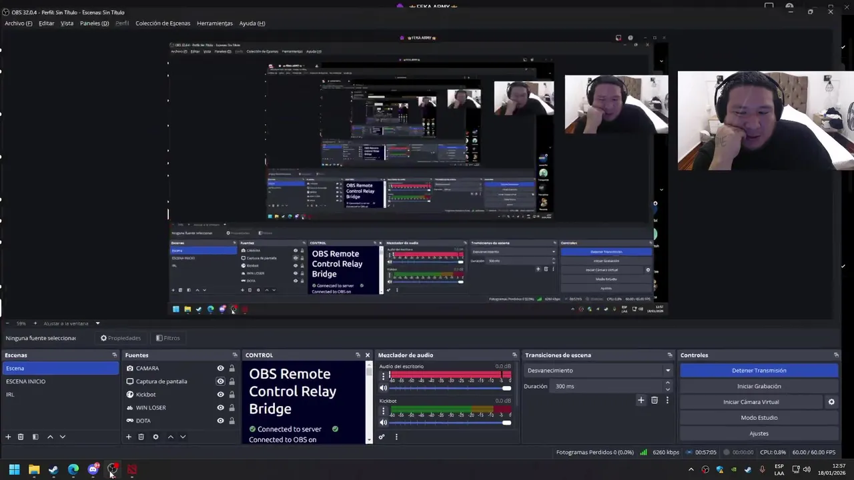Open the Colección de Escenas menu
This screenshot has height=480, width=854.
163,23
